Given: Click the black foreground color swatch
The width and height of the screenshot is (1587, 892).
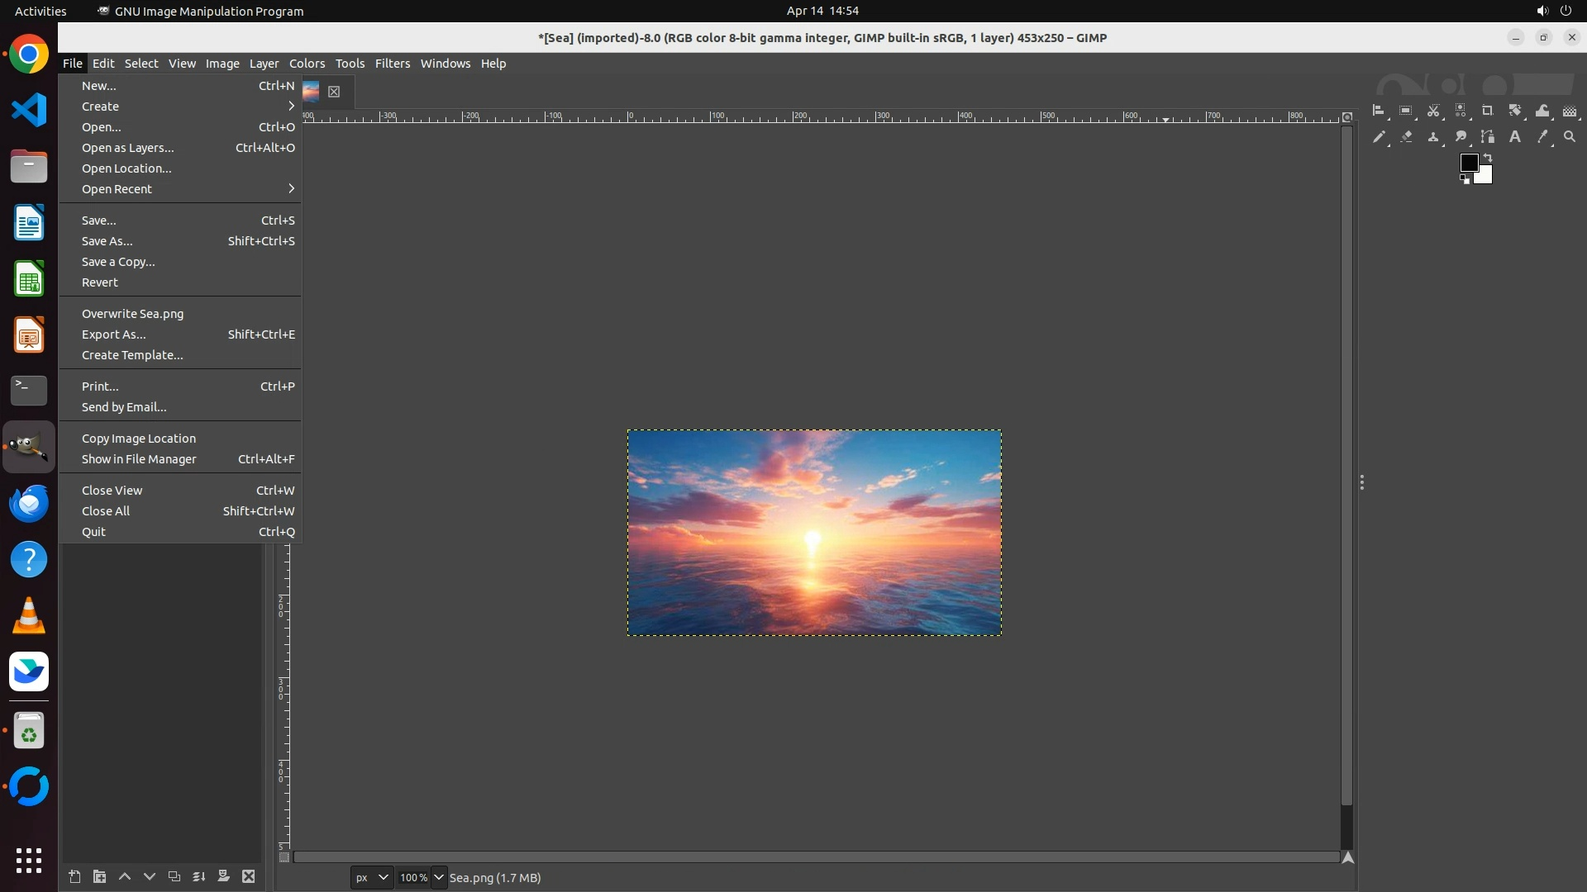Looking at the screenshot, I should 1468,162.
